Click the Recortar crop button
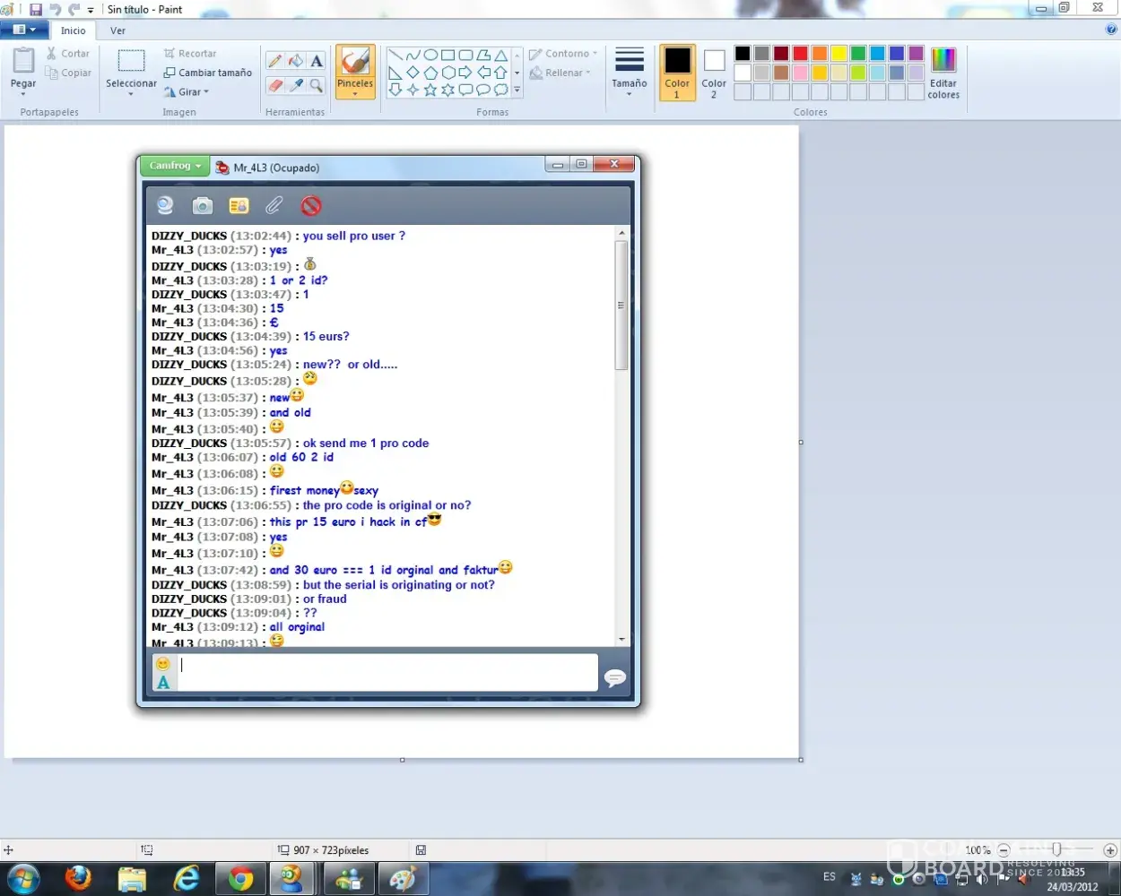 coord(190,54)
